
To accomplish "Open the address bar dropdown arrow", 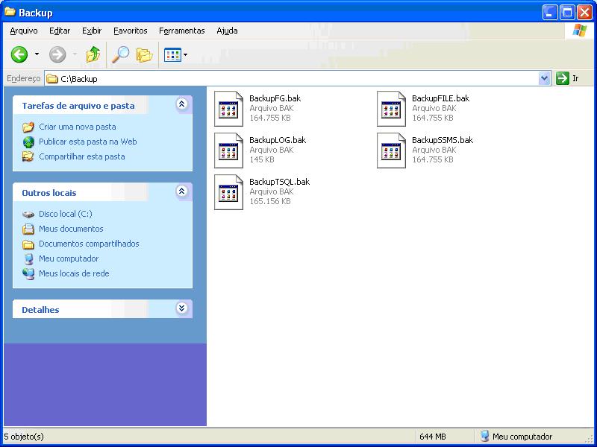I will [x=544, y=78].
